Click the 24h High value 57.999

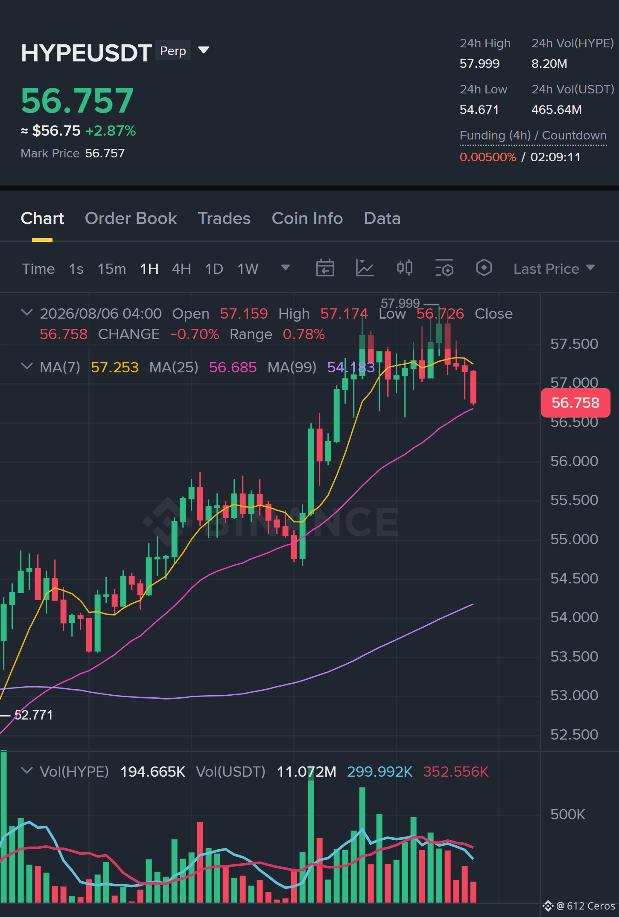pos(479,64)
